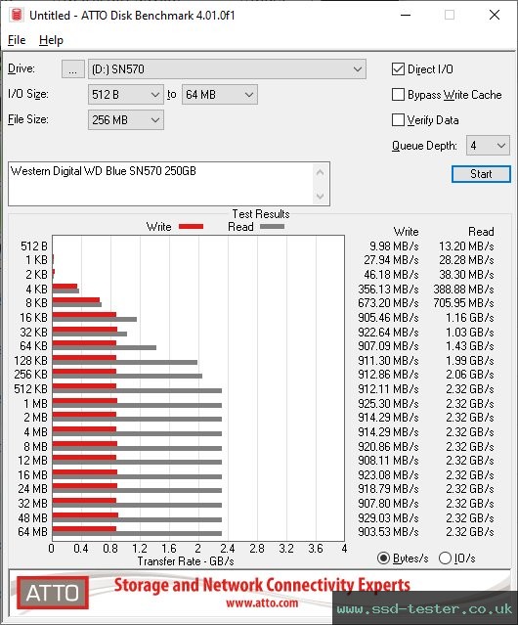The height and width of the screenshot is (625, 518).
Task: Click the write value 46.18 MB/s
Action: pos(391,275)
